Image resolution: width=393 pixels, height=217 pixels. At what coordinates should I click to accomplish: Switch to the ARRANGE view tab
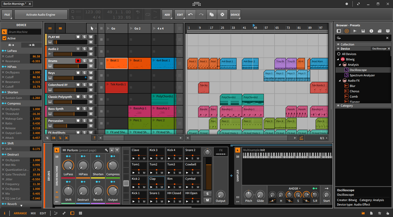pos(20,213)
